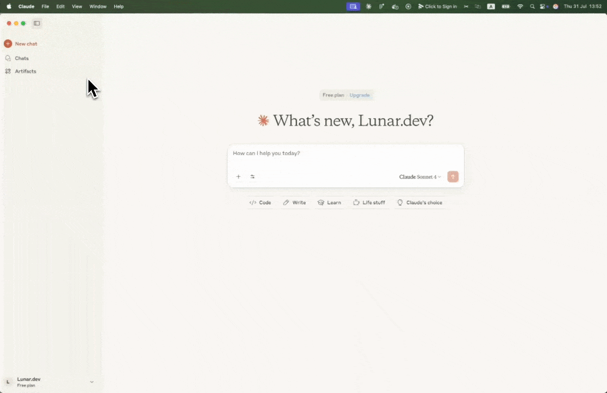Select the Life stuff suggestion chip

click(369, 203)
